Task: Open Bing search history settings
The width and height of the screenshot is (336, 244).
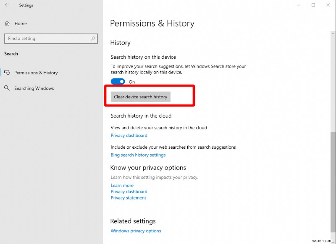Action: pyautogui.click(x=138, y=155)
